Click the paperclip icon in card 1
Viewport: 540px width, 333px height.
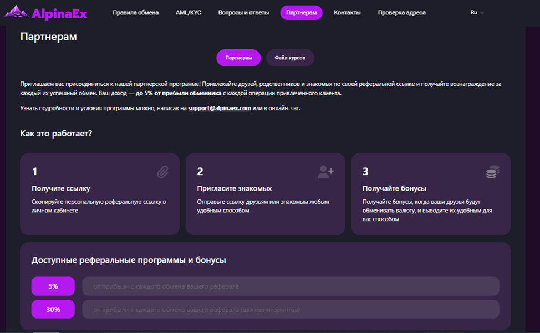[x=162, y=172]
